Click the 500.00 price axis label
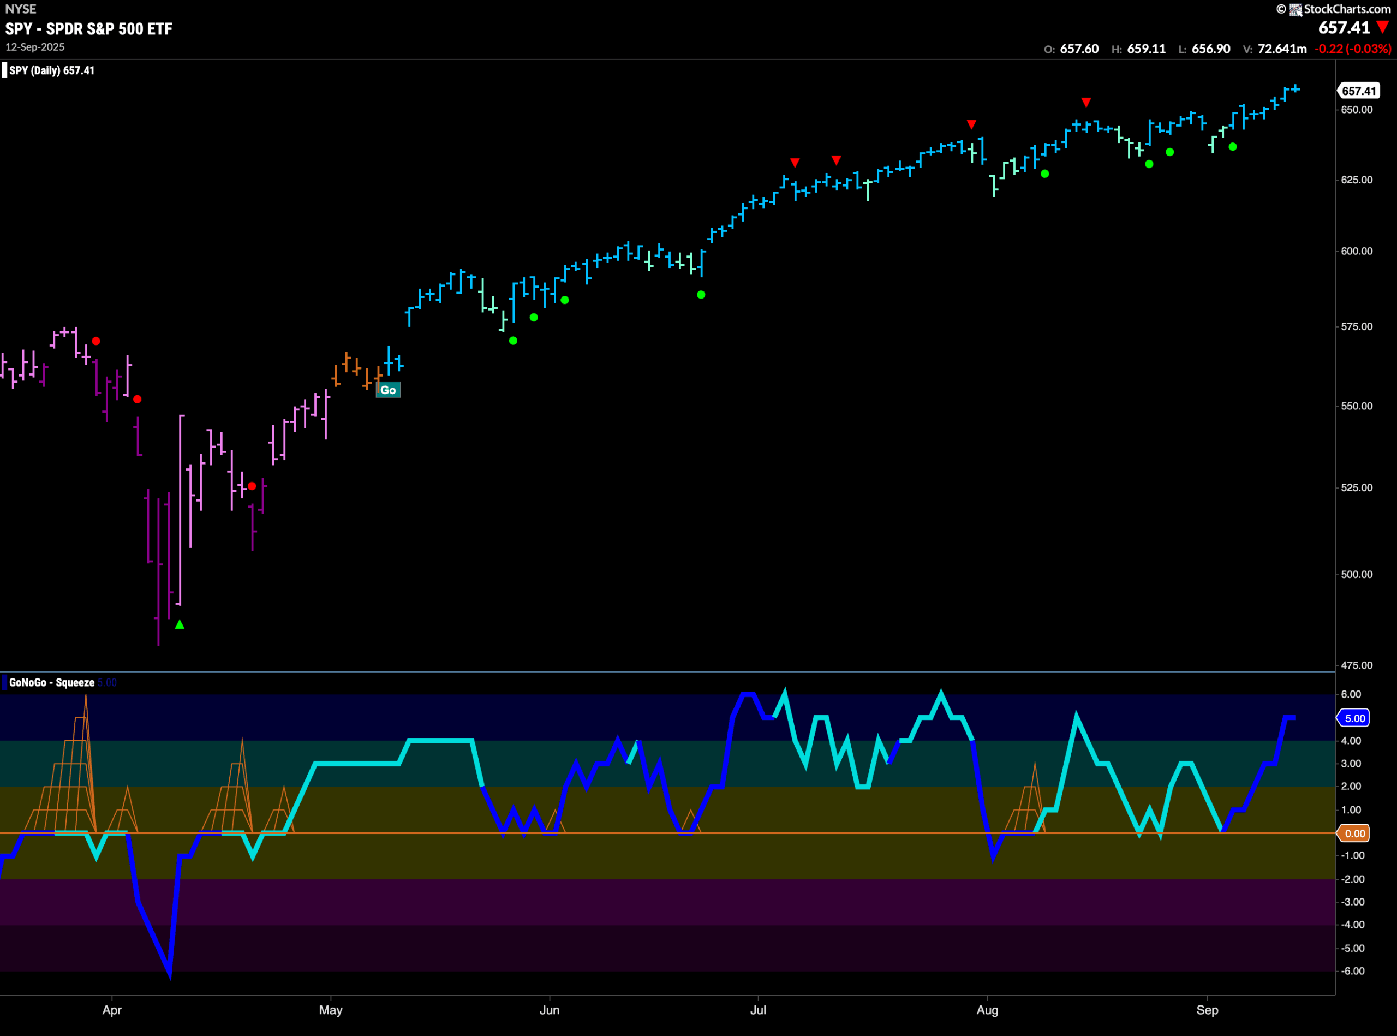The height and width of the screenshot is (1036, 1397). (1356, 574)
